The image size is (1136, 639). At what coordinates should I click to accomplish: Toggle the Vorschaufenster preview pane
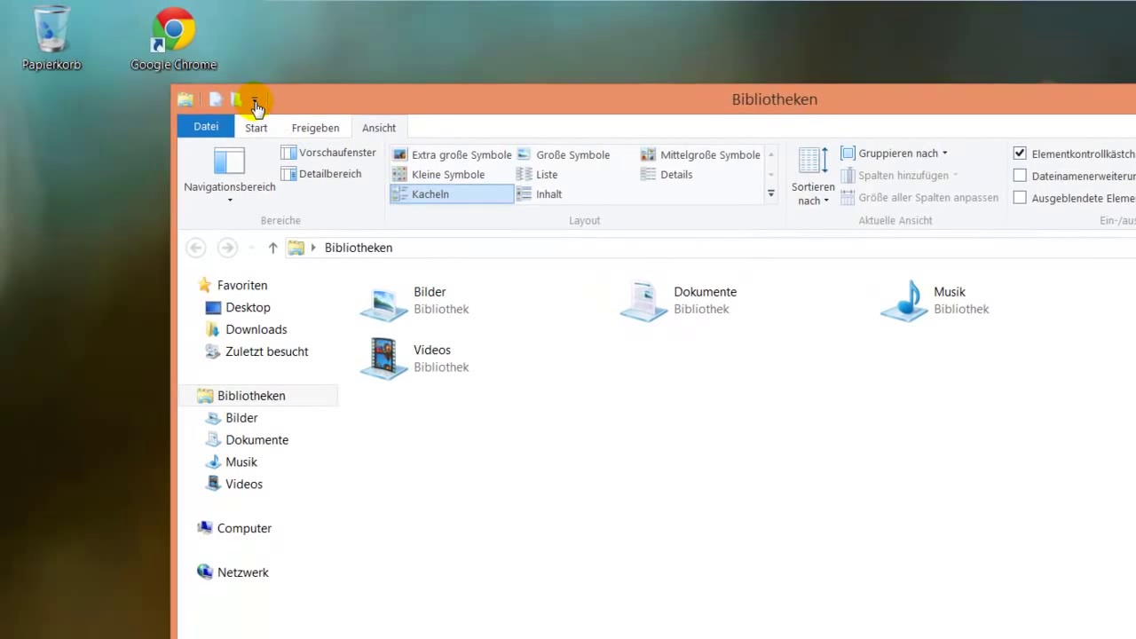pyautogui.click(x=328, y=153)
